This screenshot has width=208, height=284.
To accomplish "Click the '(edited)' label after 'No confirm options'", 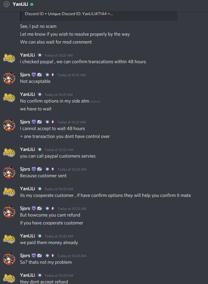I will (x=95, y=102).
